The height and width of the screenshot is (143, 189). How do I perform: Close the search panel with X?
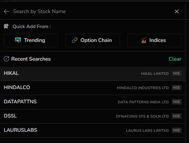coord(177,12)
